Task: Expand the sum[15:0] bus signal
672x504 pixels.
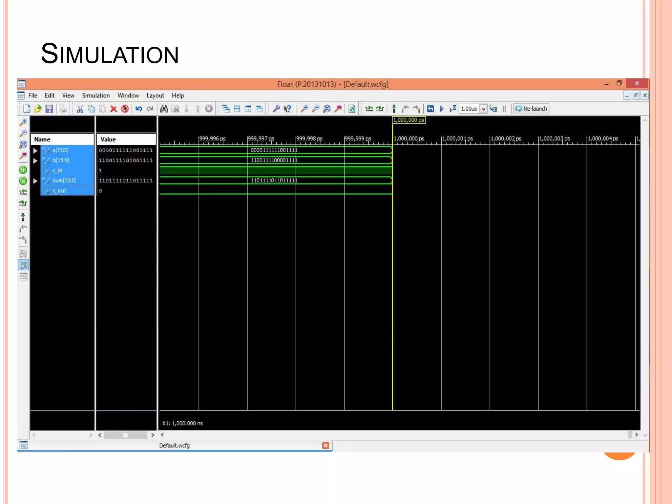Action: coord(35,181)
